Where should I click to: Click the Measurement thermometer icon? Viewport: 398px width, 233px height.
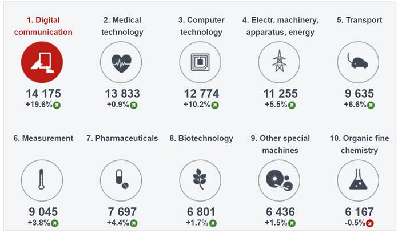click(x=42, y=180)
